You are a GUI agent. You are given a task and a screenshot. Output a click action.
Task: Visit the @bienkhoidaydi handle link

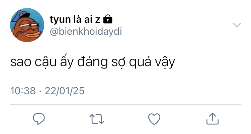pos(86,31)
